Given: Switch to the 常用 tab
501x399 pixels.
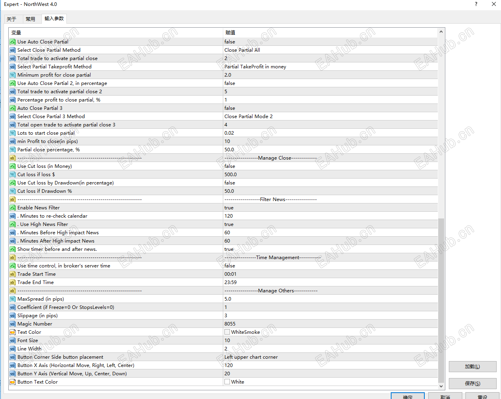Looking at the screenshot, I should [x=30, y=19].
